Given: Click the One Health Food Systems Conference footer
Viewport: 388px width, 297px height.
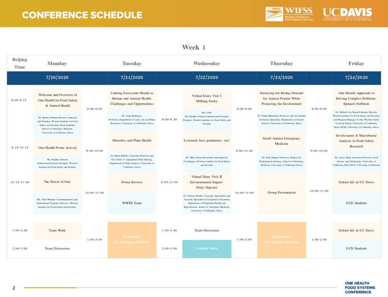Looking at the screenshot, I should point(360,288).
